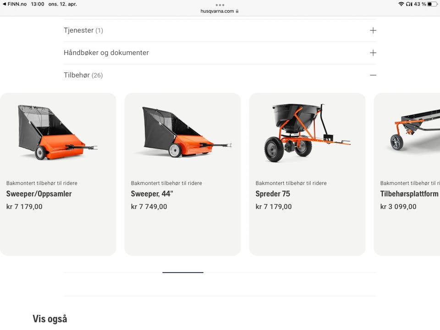The width and height of the screenshot is (440, 330).
Task: Expand the Tjenester section plus icon
Action: [x=373, y=30]
